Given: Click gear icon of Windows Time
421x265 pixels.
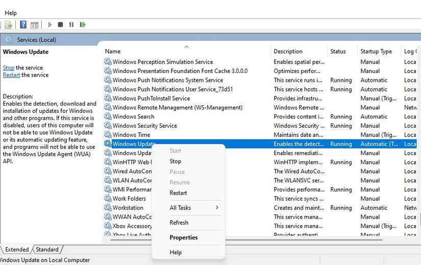Looking at the screenshot, I should [108, 135].
